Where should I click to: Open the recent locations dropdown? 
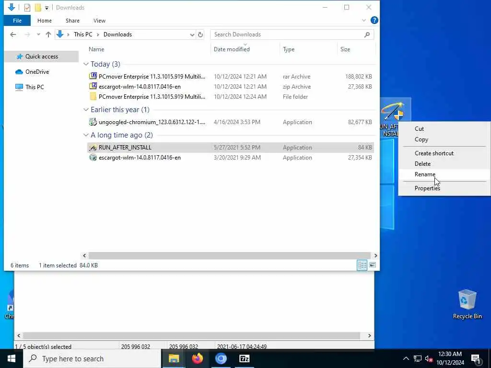coord(38,34)
